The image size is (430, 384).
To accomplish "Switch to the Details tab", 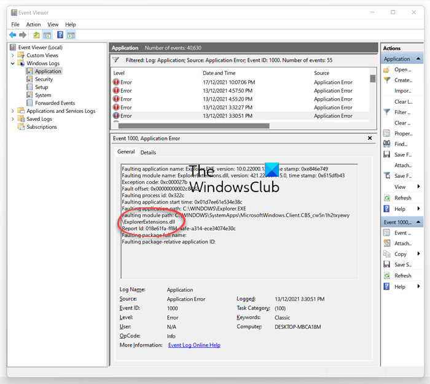I will coord(148,152).
